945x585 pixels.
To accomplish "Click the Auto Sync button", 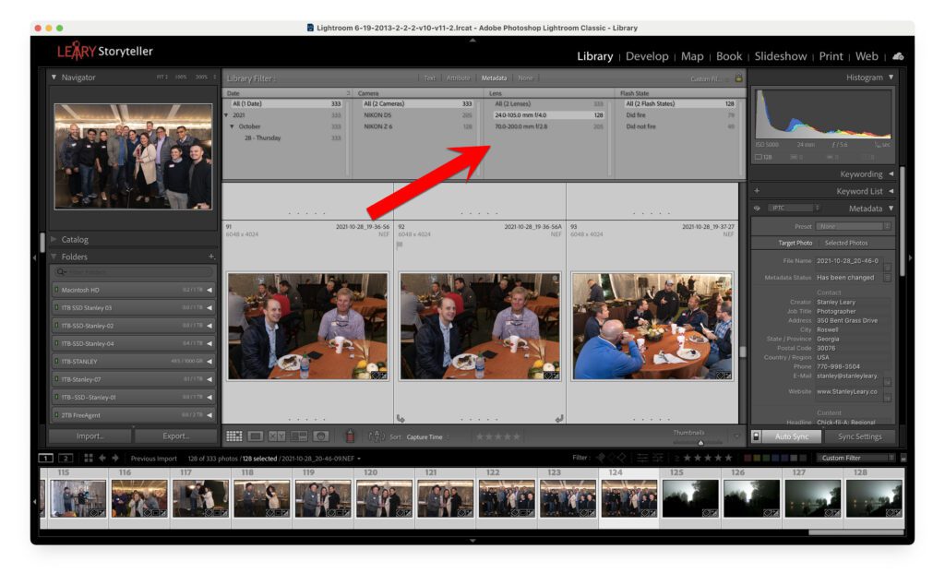I will [791, 436].
